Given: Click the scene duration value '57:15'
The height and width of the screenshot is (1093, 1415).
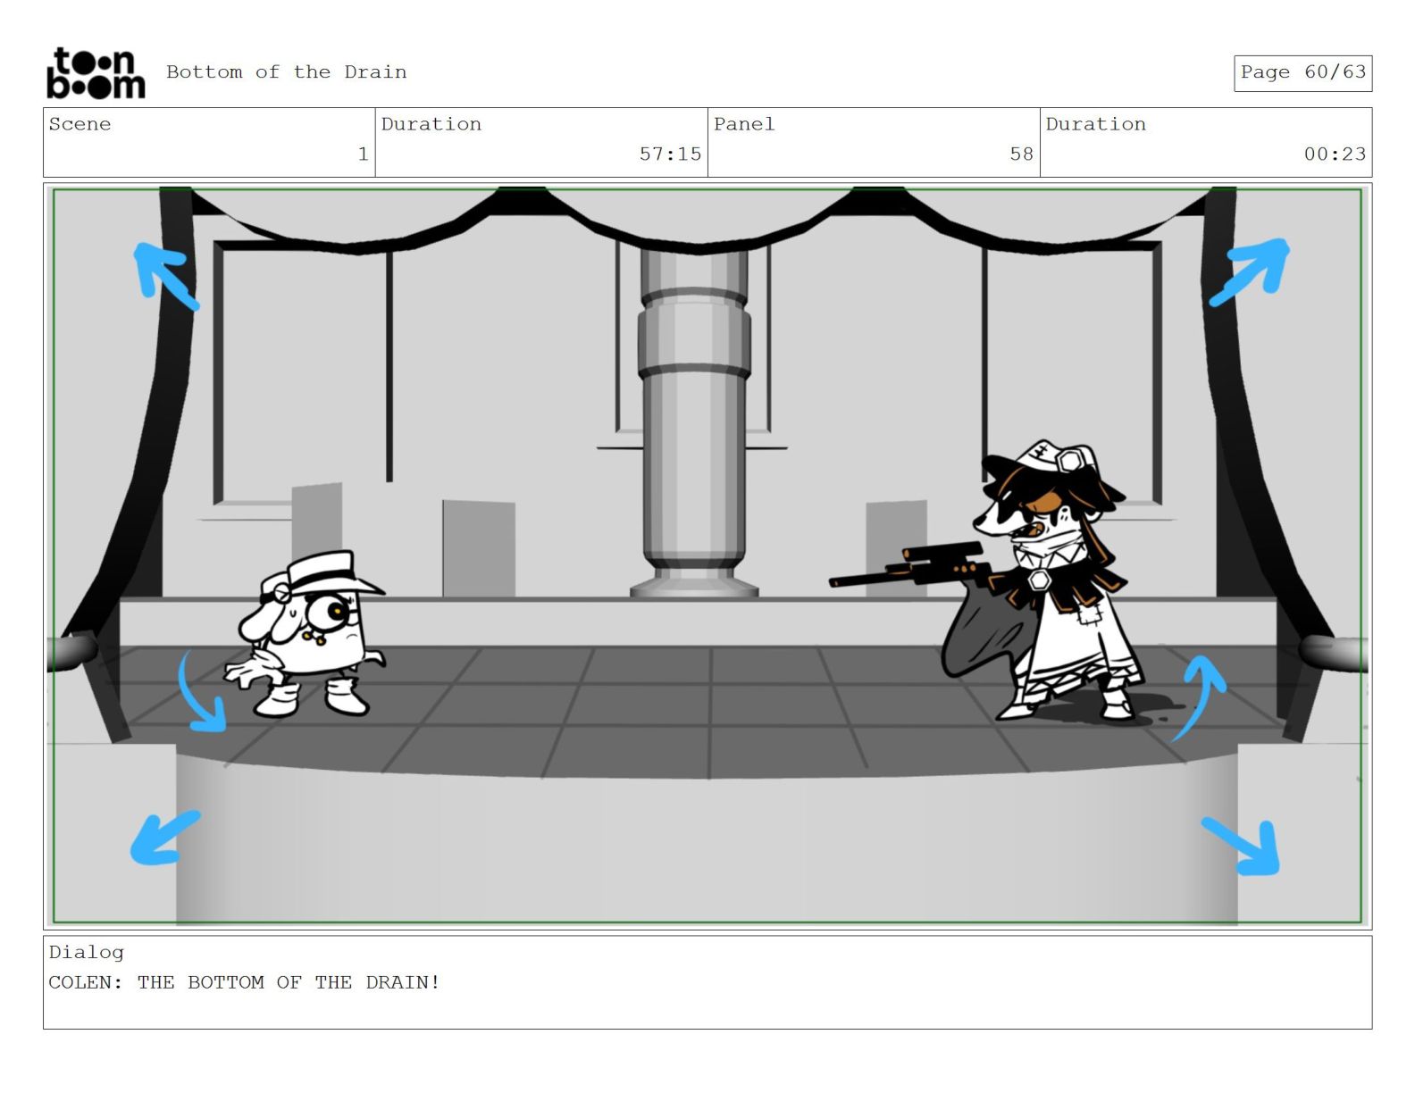Looking at the screenshot, I should click(670, 154).
